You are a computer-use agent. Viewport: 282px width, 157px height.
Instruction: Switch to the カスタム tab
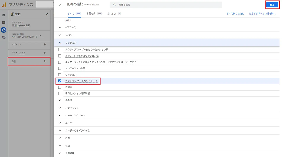click(114, 14)
